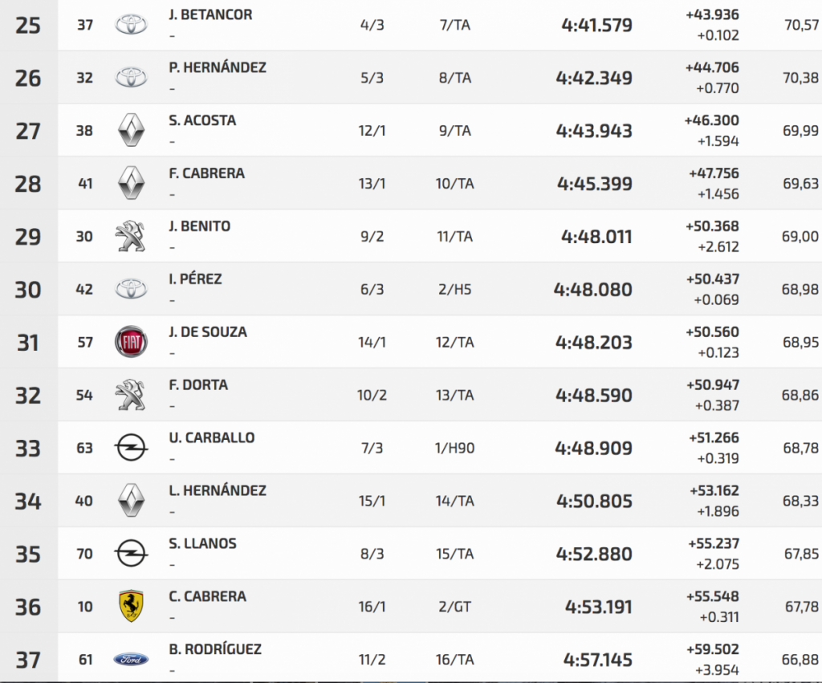Viewport: 822px width, 683px height.
Task: Open driver P. Hernández's entry
Action: tap(218, 68)
